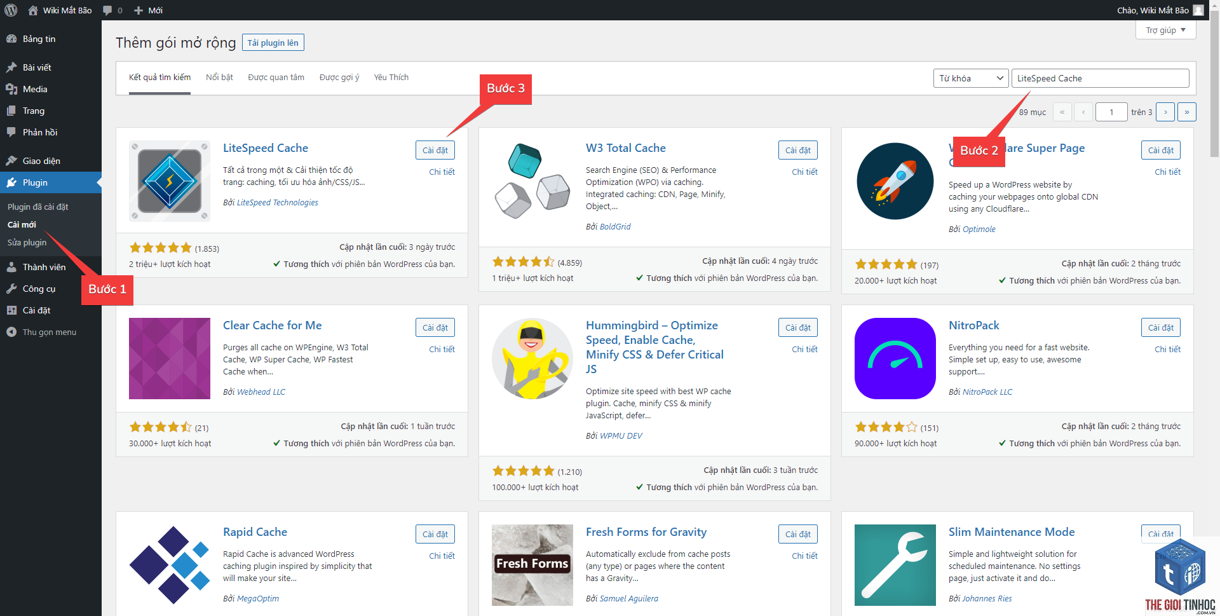Click the WordPress logo in admin bar
Viewport: 1220px width, 616px height.
pos(11,10)
